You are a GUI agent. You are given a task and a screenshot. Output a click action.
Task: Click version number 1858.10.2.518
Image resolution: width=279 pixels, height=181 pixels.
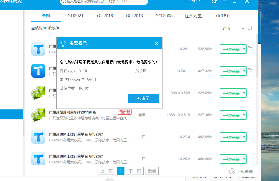tap(178, 115)
